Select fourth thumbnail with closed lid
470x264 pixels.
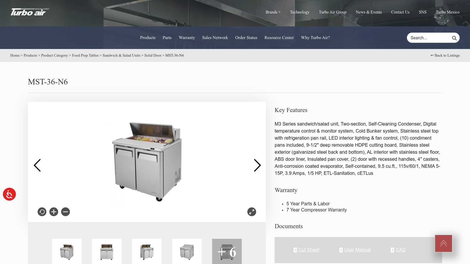(187, 251)
